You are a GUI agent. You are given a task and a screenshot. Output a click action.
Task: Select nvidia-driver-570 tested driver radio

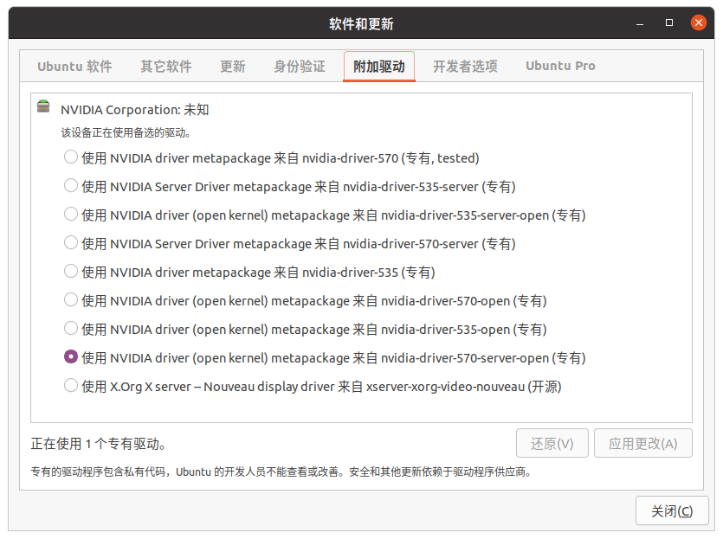click(70, 157)
